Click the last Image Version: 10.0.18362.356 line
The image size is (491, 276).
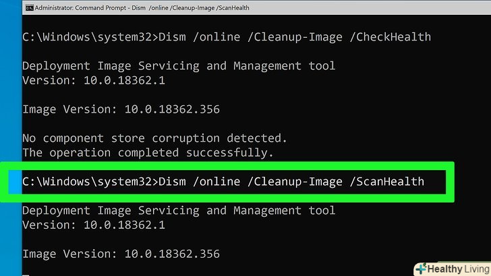tap(121, 254)
